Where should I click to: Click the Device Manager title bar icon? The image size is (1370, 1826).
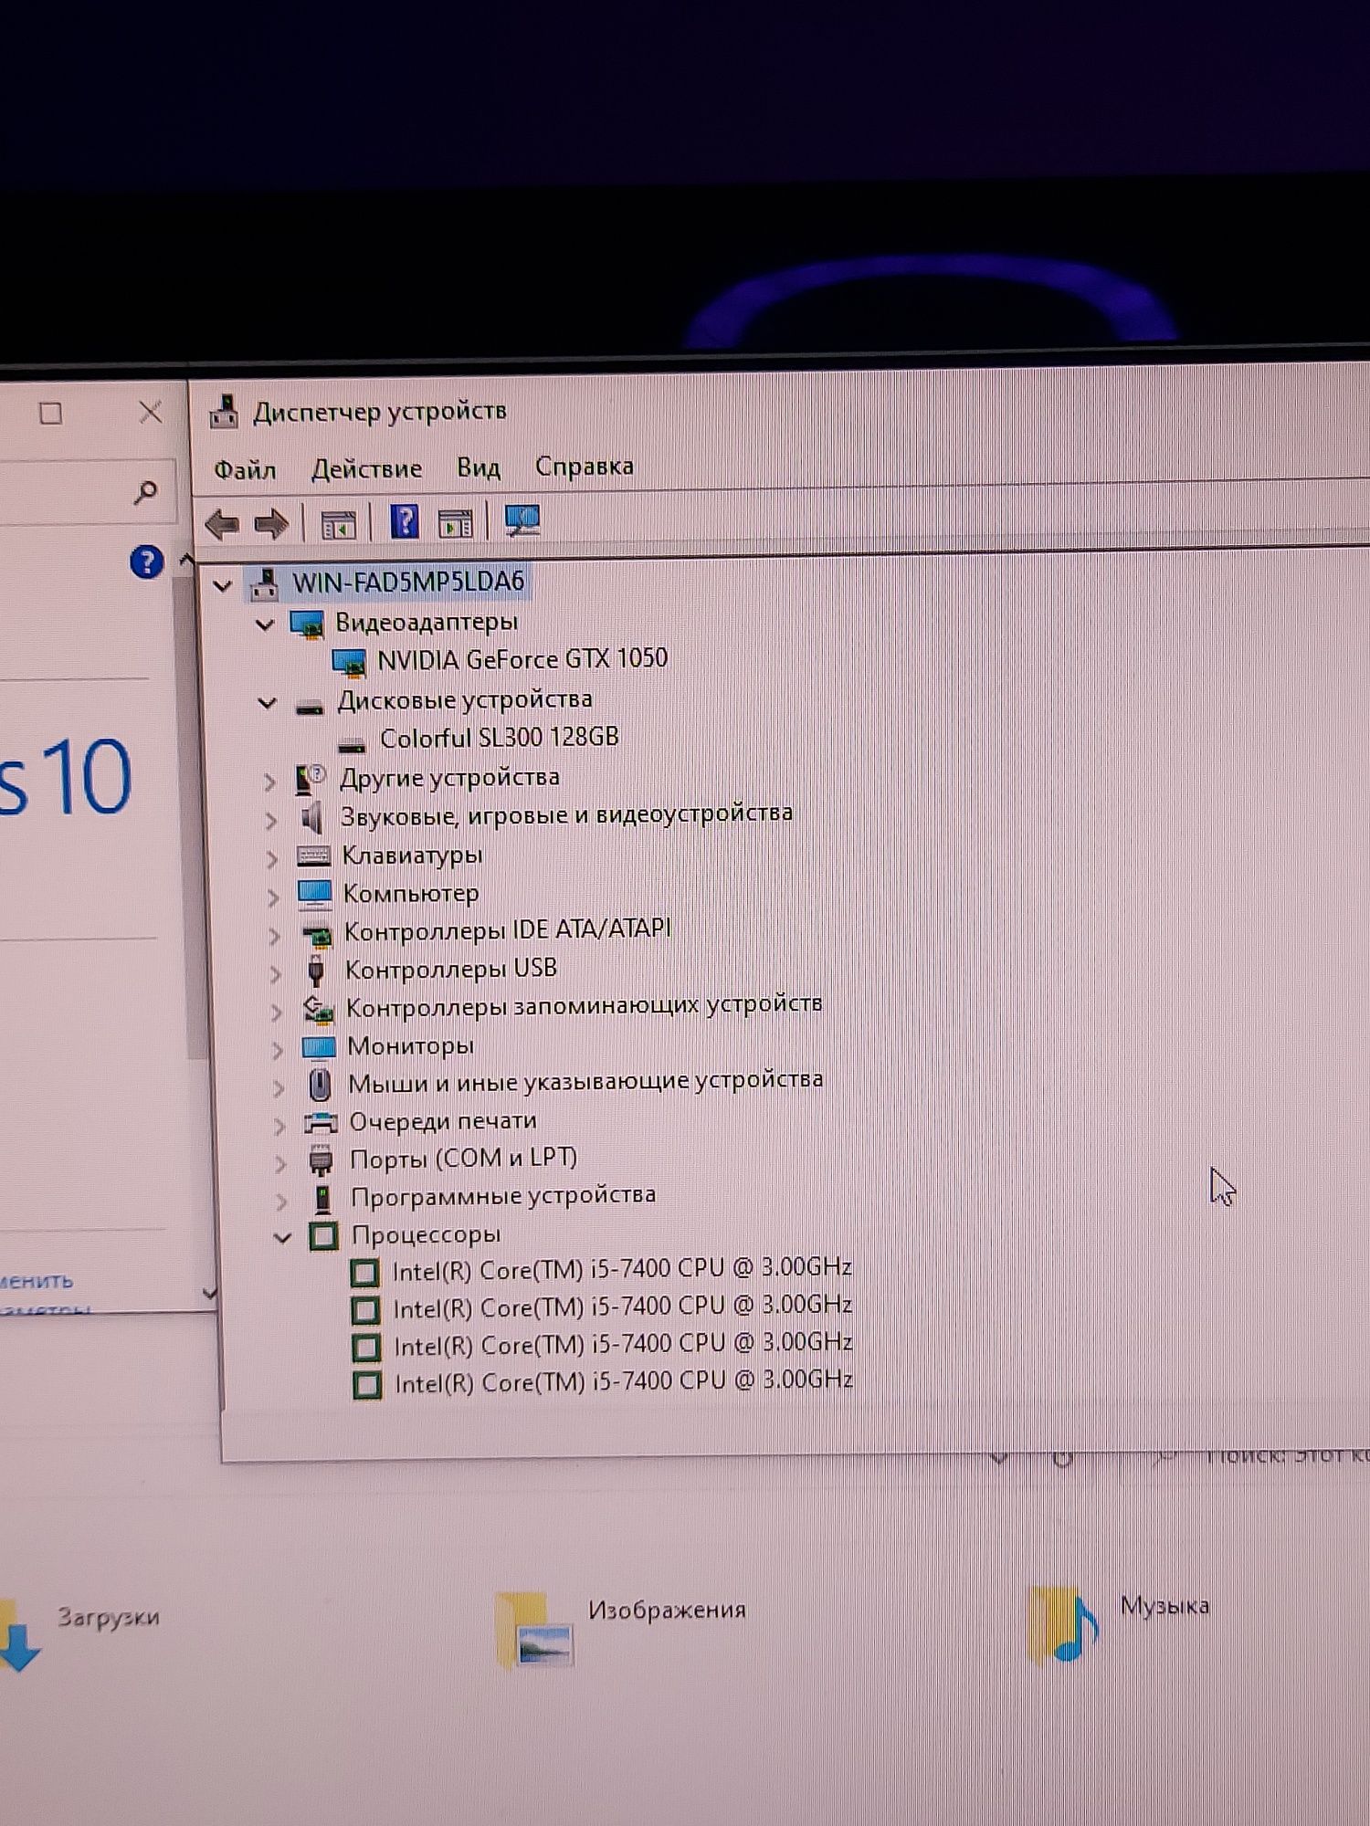click(225, 413)
